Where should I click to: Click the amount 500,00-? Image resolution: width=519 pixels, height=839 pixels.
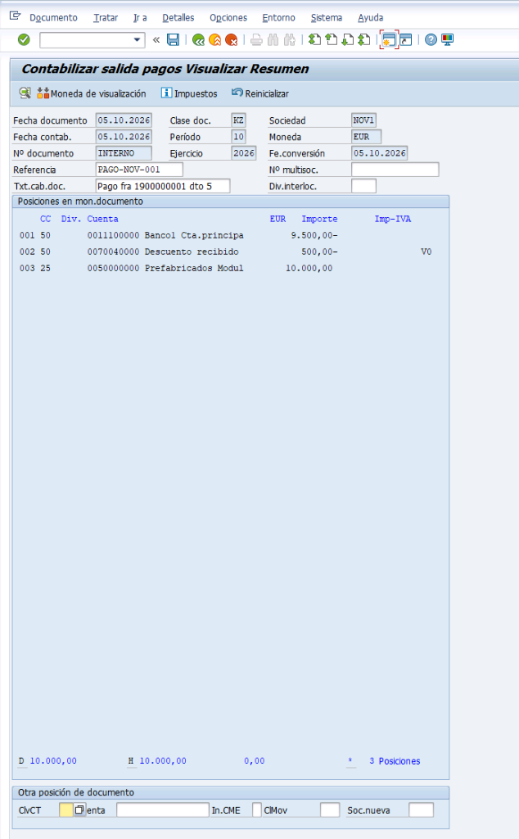tap(319, 252)
